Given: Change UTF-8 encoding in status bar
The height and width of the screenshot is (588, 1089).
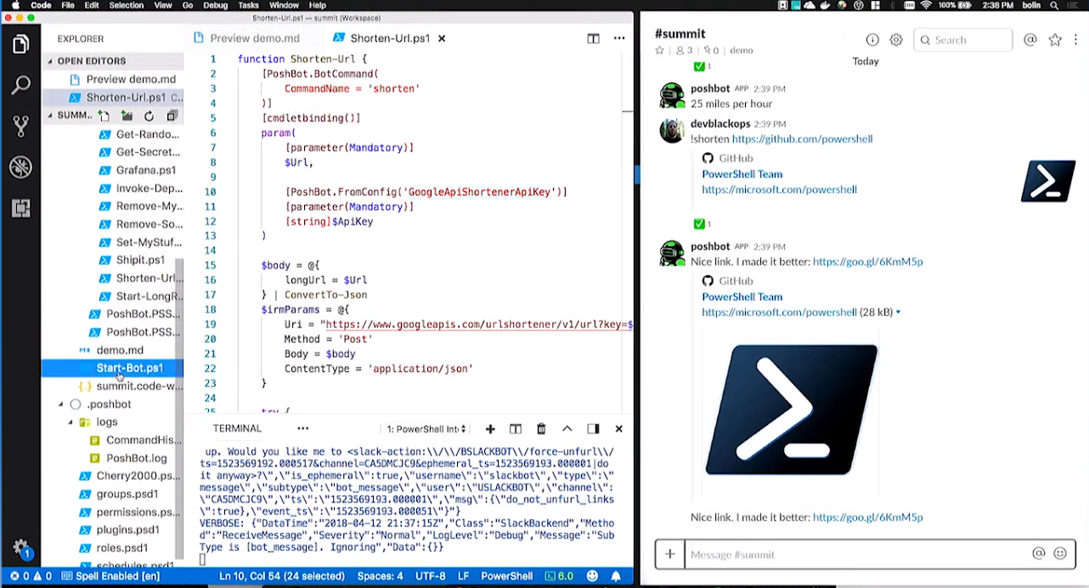Looking at the screenshot, I should (431, 576).
